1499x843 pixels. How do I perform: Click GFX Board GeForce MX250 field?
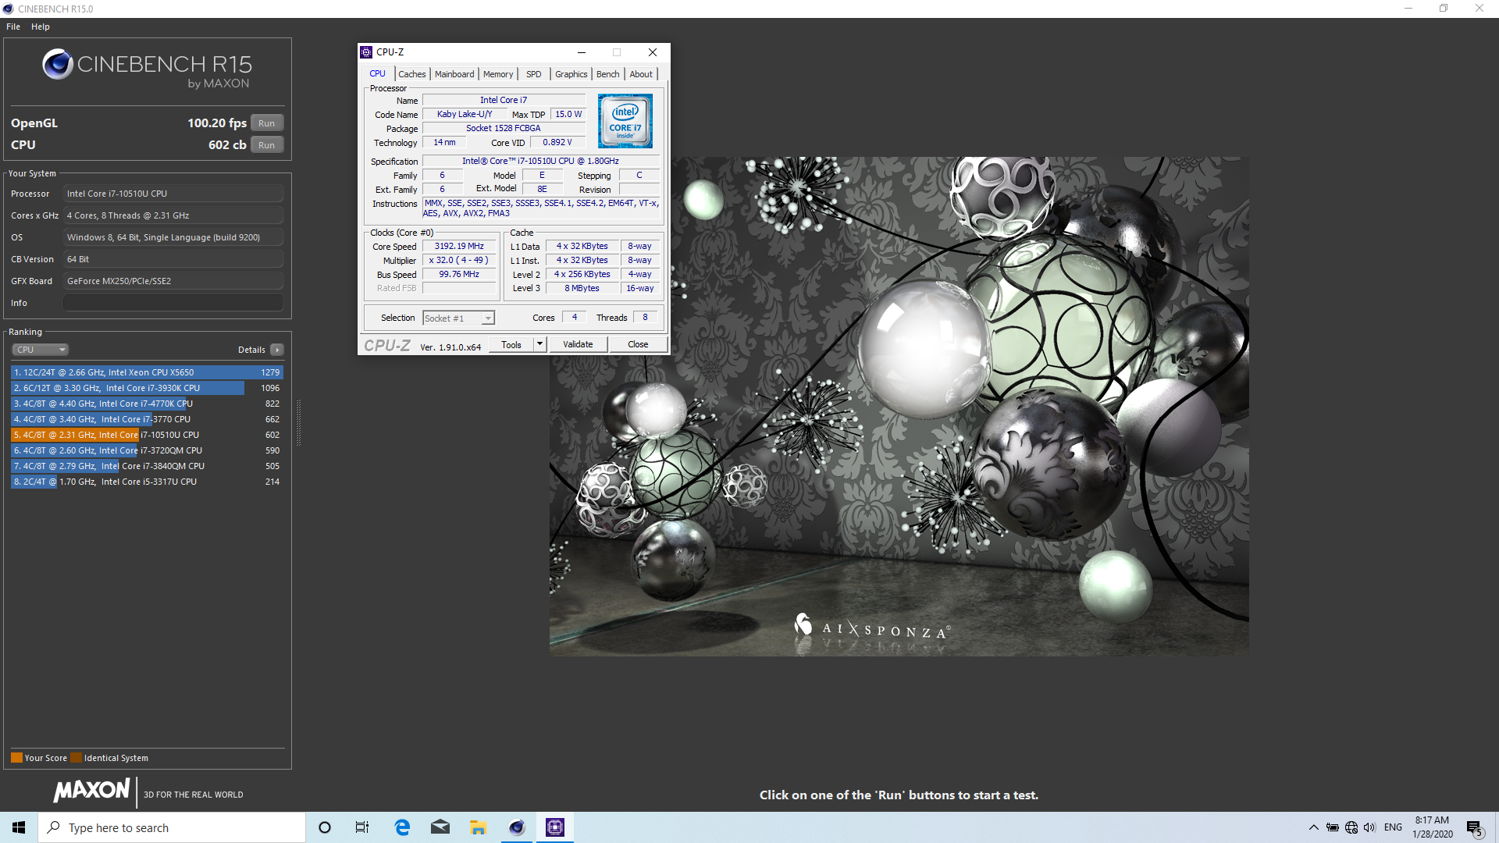coord(173,281)
